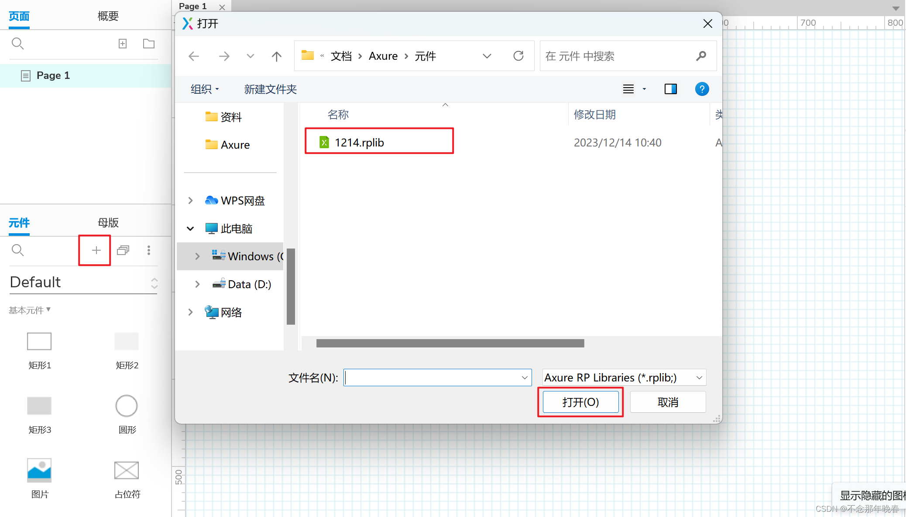Switch to the 母版 tab

click(108, 223)
